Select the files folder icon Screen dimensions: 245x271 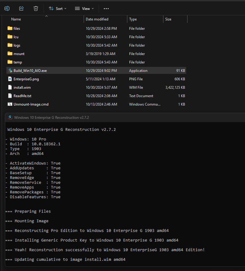(x=10, y=28)
